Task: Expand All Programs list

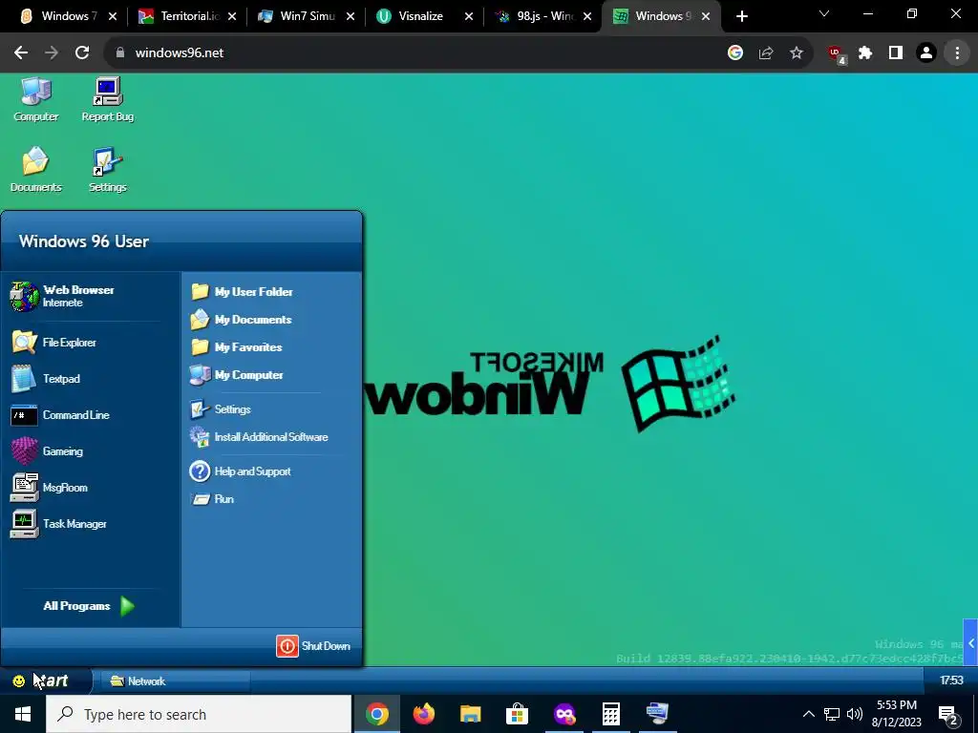Action: 89,606
